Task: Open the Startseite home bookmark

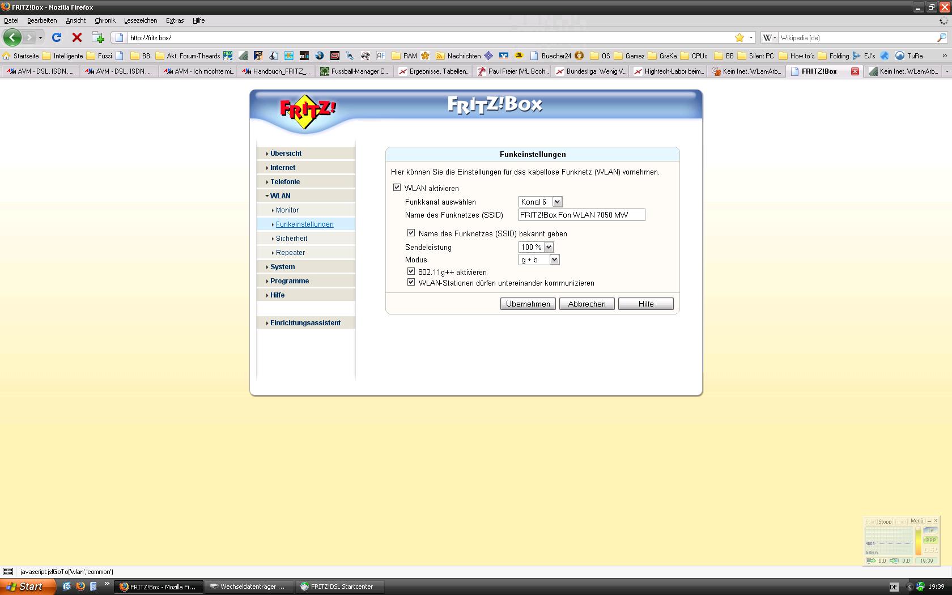Action: pyautogui.click(x=21, y=56)
